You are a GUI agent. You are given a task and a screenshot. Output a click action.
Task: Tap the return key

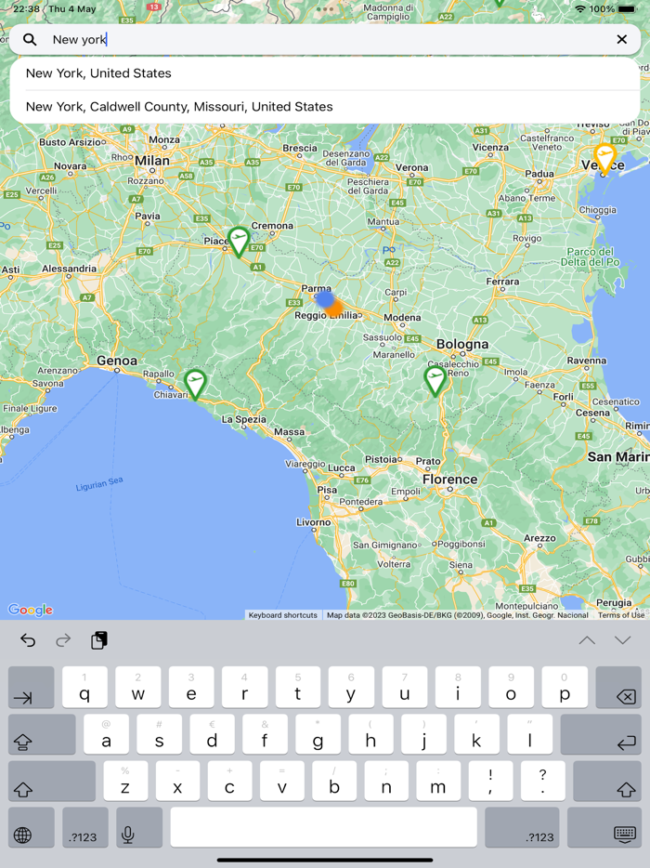coord(601,734)
